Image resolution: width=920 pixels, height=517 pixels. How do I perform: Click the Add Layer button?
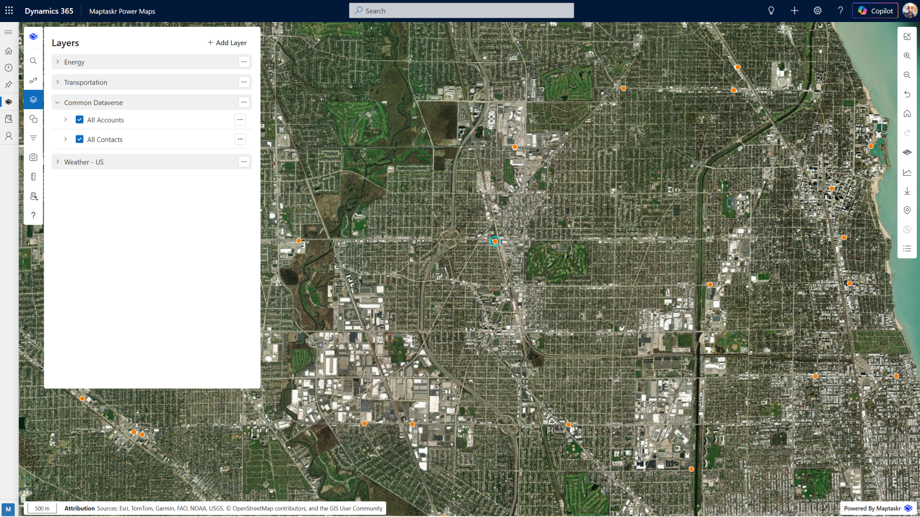click(x=227, y=43)
